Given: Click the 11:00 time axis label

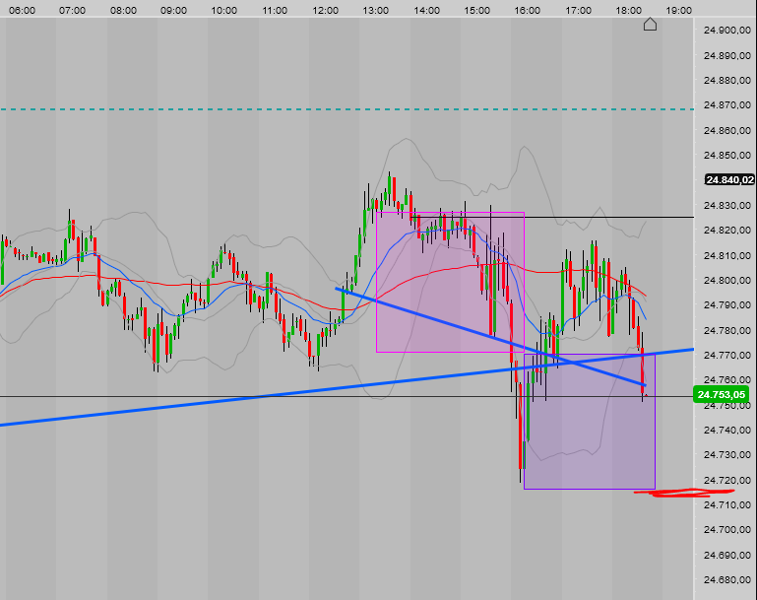Looking at the screenshot, I should tap(275, 10).
